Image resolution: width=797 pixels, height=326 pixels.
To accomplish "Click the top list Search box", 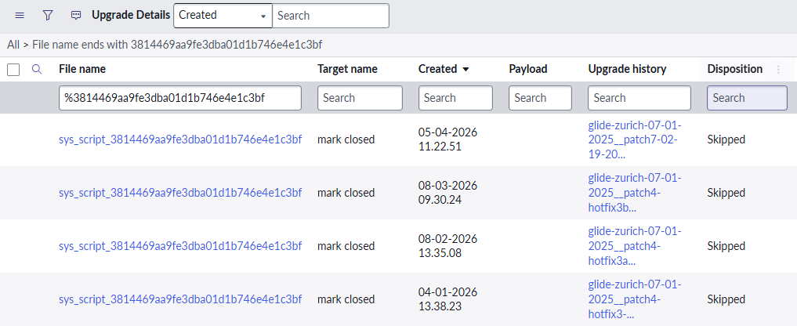I will (x=330, y=15).
